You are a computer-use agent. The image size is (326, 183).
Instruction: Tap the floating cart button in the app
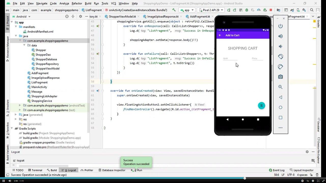click(x=261, y=105)
